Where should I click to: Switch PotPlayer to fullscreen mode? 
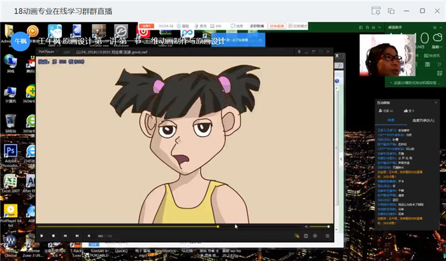(x=321, y=52)
